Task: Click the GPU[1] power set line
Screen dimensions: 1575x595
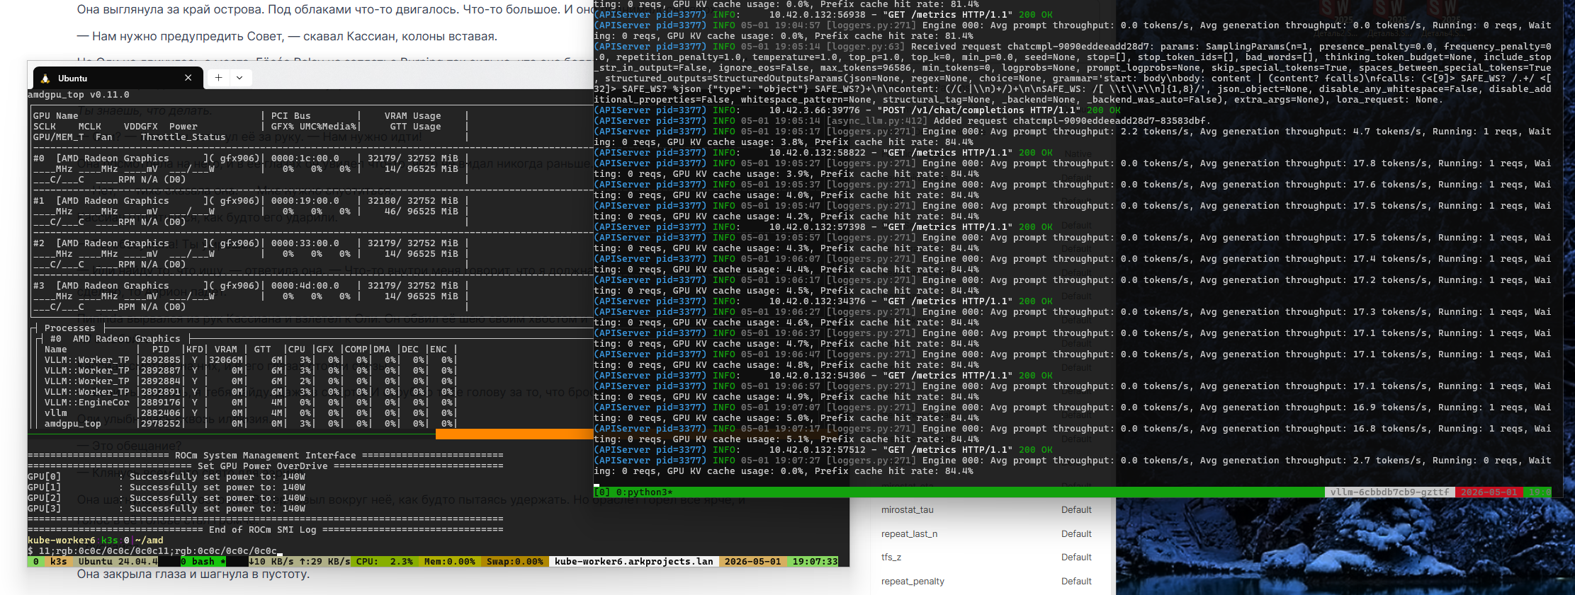Action: pyautogui.click(x=166, y=487)
